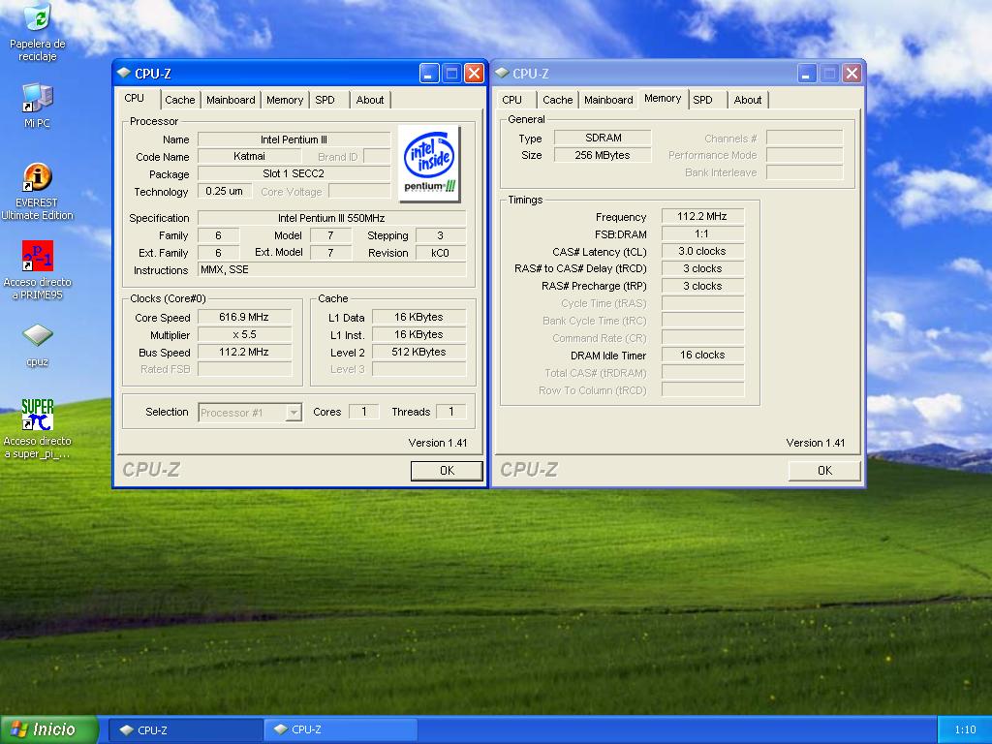
Task: Switch to SPD tab in left CPU-Z window
Action: (325, 100)
